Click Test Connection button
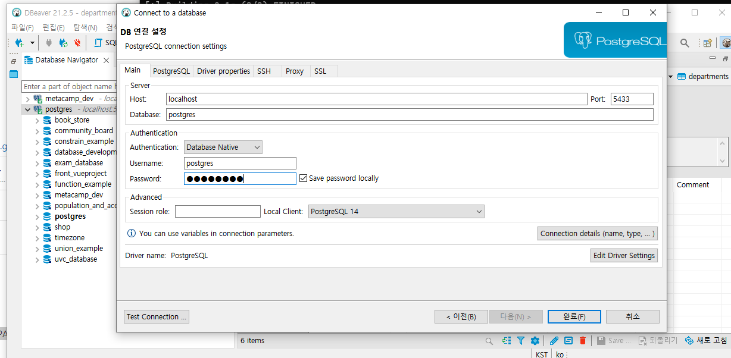The image size is (731, 358). 157,317
